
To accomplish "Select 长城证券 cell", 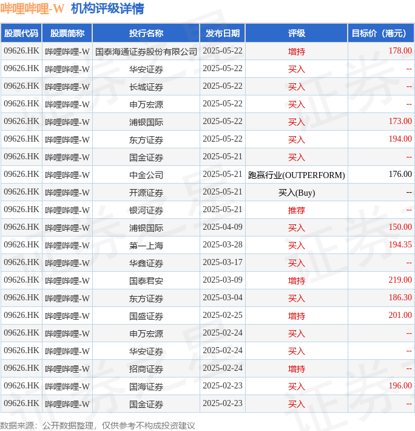I will tap(146, 86).
